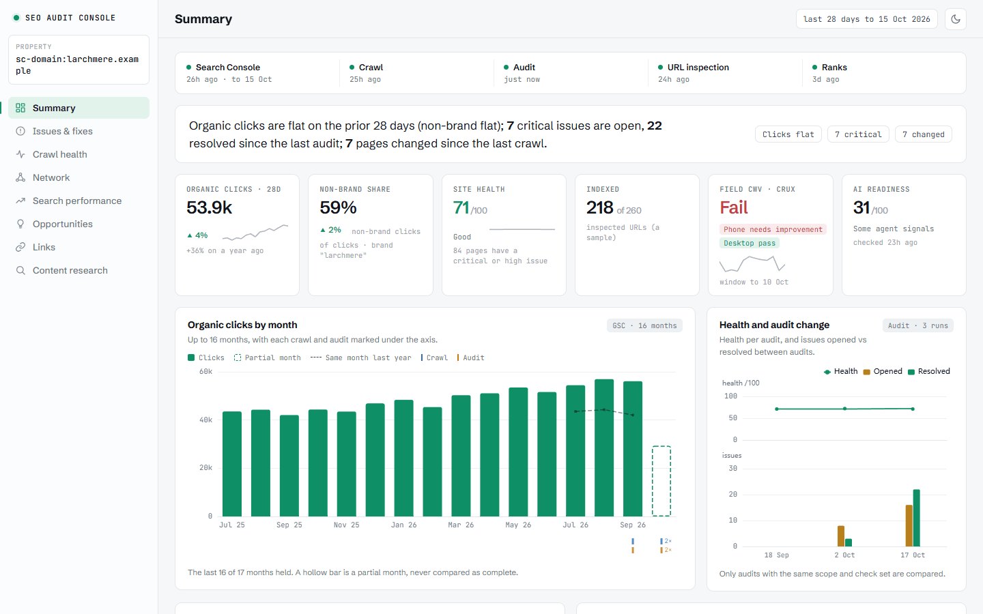Screen dimensions: 983x614
Task: Click the Content research magnifier icon
Action: (x=20, y=270)
